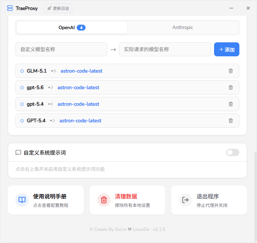Delete the GLM-5.1 mapping with trash icon

(231, 71)
